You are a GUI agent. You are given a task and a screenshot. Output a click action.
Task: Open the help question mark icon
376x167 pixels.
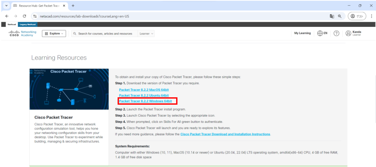point(336,33)
